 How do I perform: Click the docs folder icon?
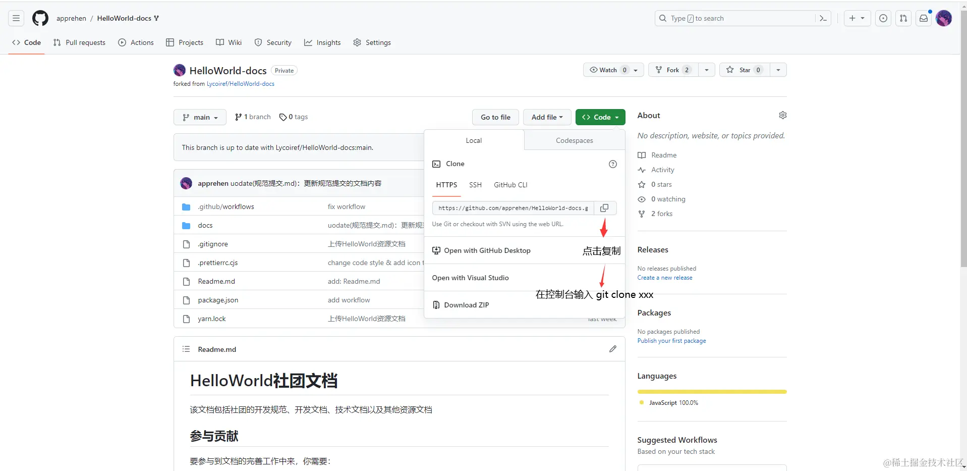(186, 225)
